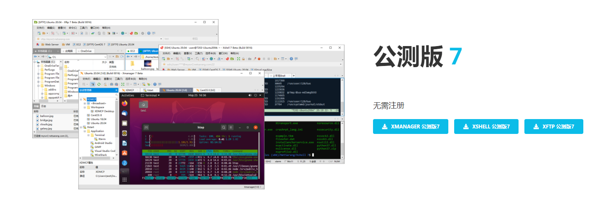Open Help icon in the Ubuntu dock
The image size is (604, 212).
coord(124,163)
